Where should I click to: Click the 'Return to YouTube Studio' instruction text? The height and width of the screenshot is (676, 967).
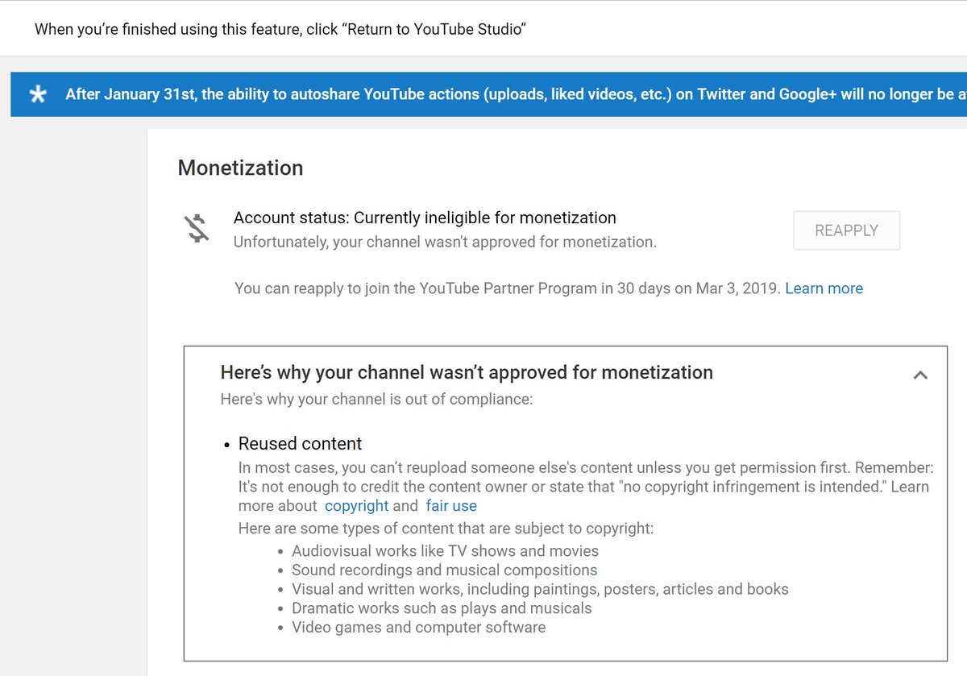280,29
